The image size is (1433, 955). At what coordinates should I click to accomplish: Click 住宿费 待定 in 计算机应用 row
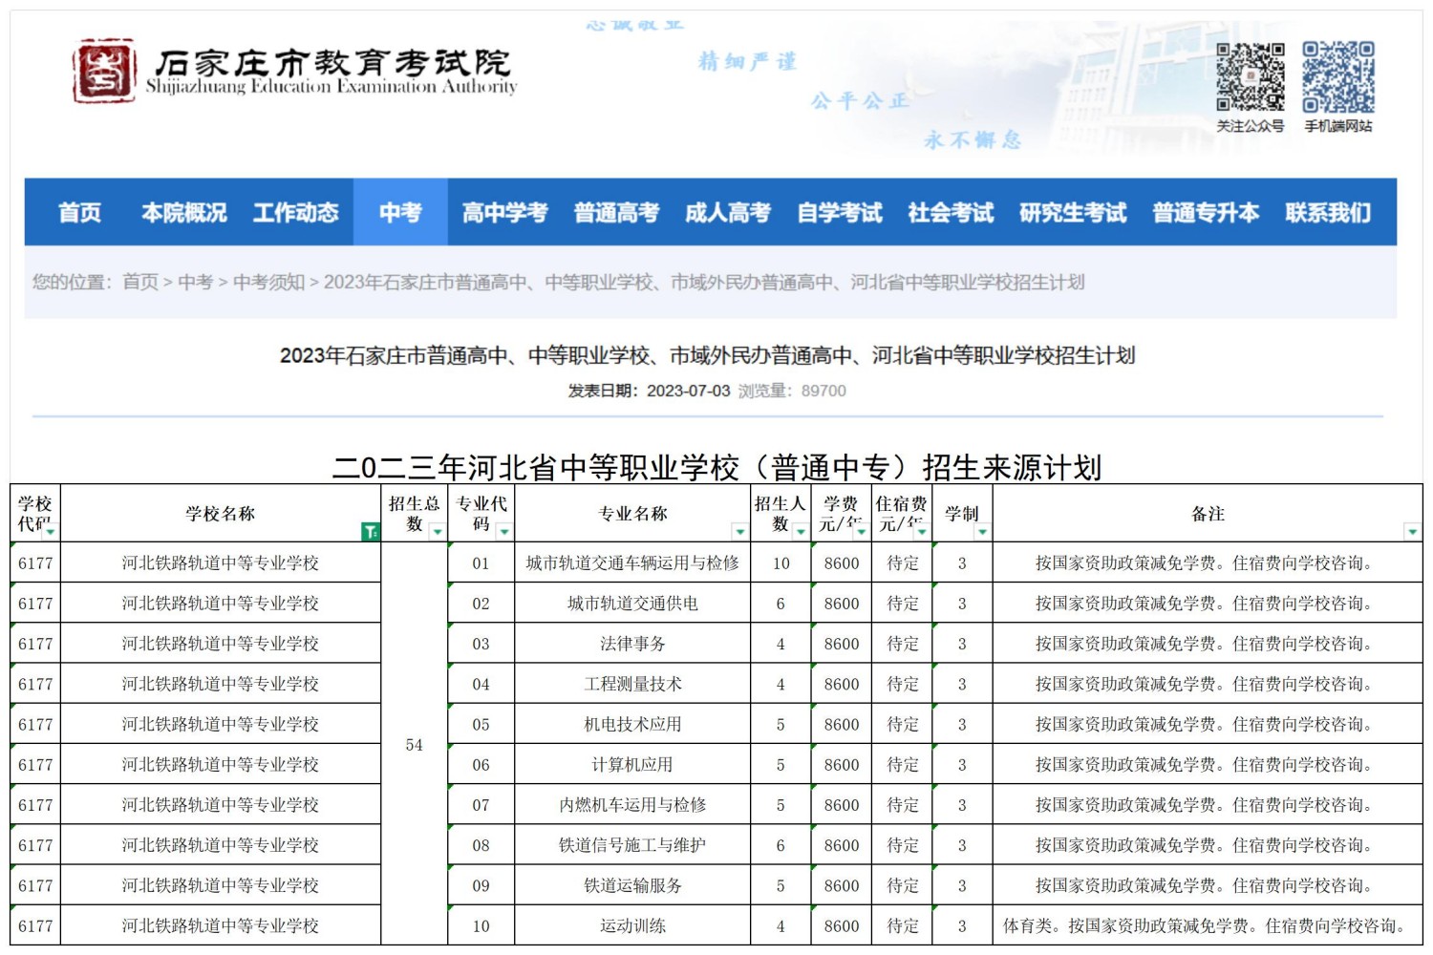point(903,764)
